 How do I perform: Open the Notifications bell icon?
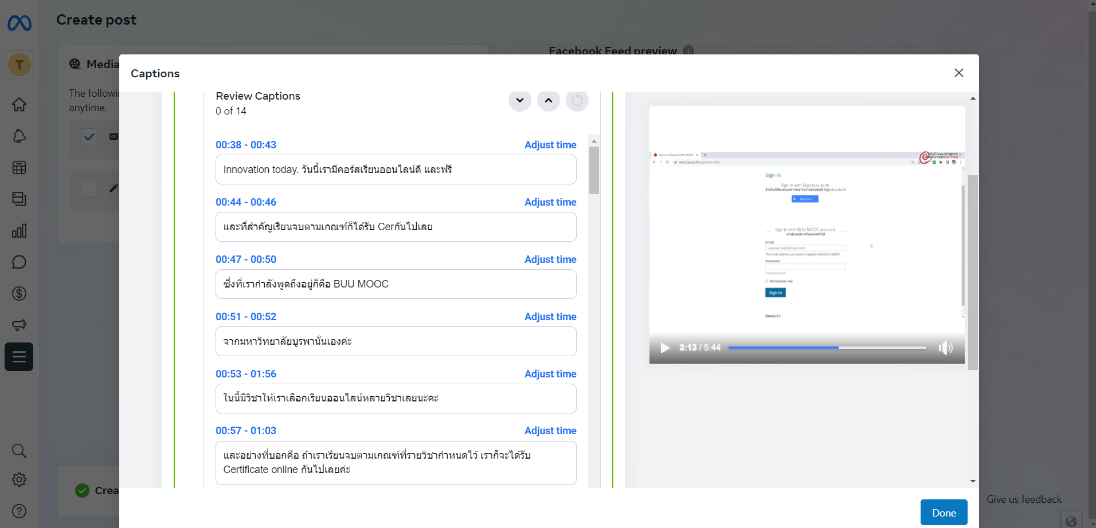pos(19,136)
